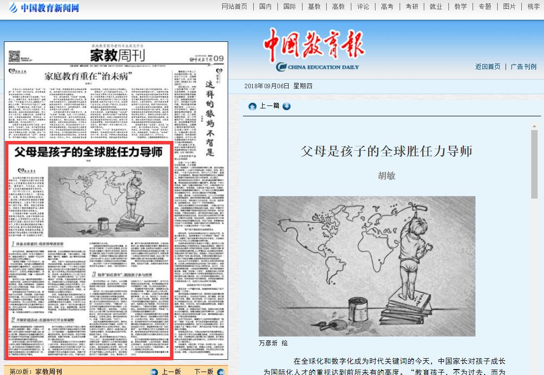Open the vertical 这样的狼妈不智慧 article headline

point(210,118)
